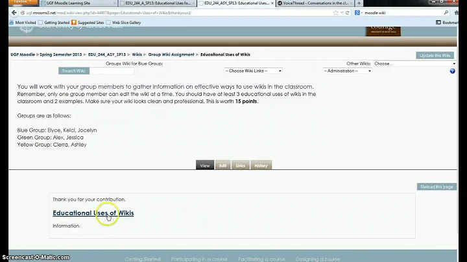Expand the Other Wikis Choose dropdown
This screenshot has height=262, width=467.
click(414, 64)
